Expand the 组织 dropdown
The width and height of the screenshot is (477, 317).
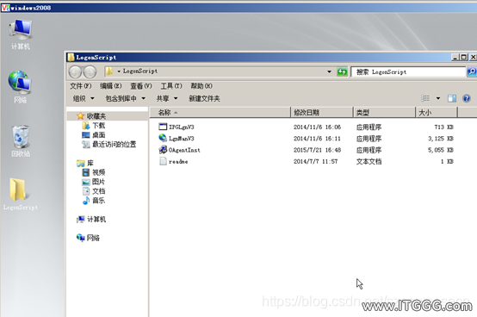(x=84, y=98)
